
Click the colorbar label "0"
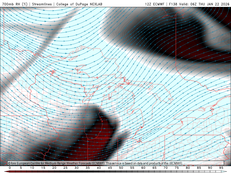[x=10, y=168]
